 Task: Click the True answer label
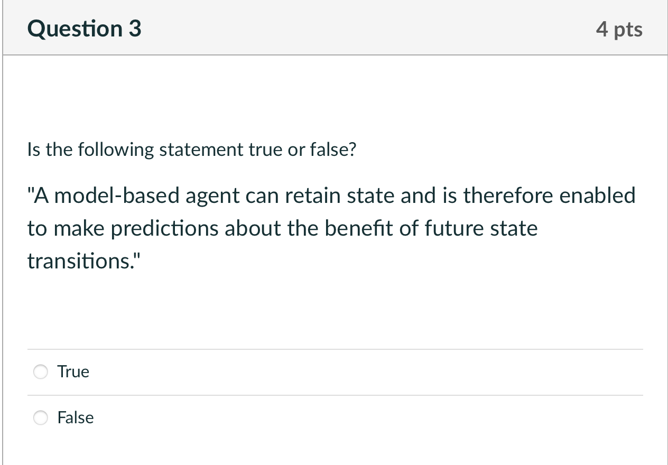[73, 371]
